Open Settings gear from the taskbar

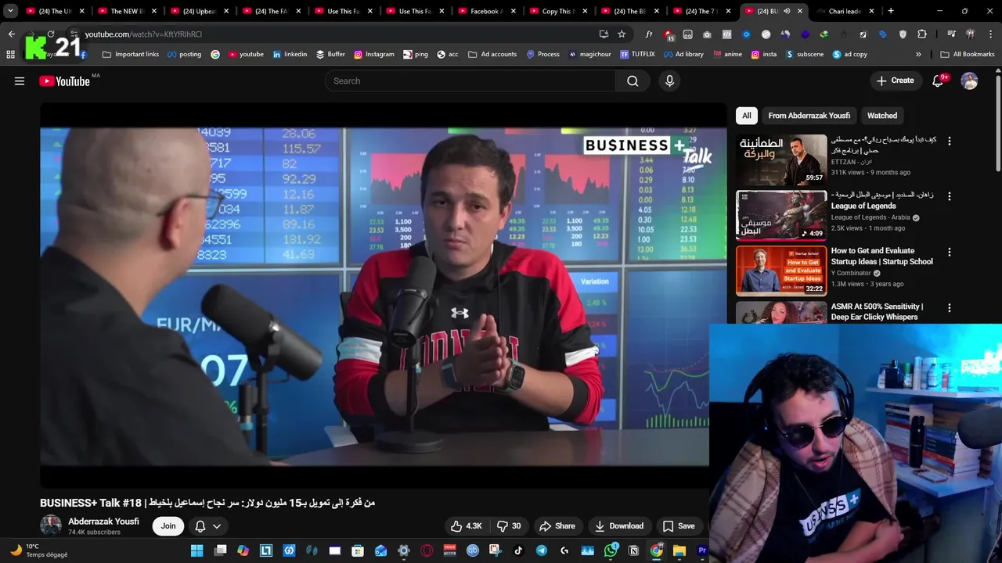[404, 550]
